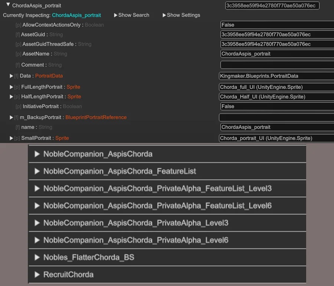Screen dimensions: 334x286
Task: Click the AssetGuid field label
Action: tap(33, 34)
